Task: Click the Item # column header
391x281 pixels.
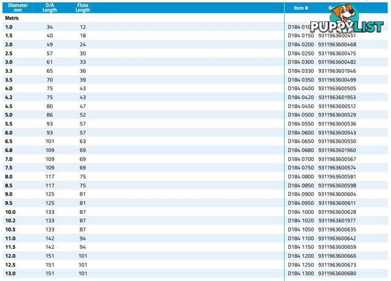Action: 301,8
